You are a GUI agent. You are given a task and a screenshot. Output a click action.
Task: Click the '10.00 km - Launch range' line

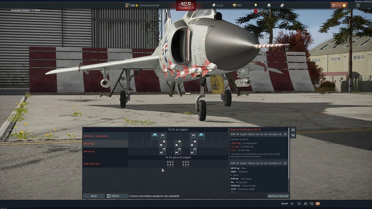243,186
